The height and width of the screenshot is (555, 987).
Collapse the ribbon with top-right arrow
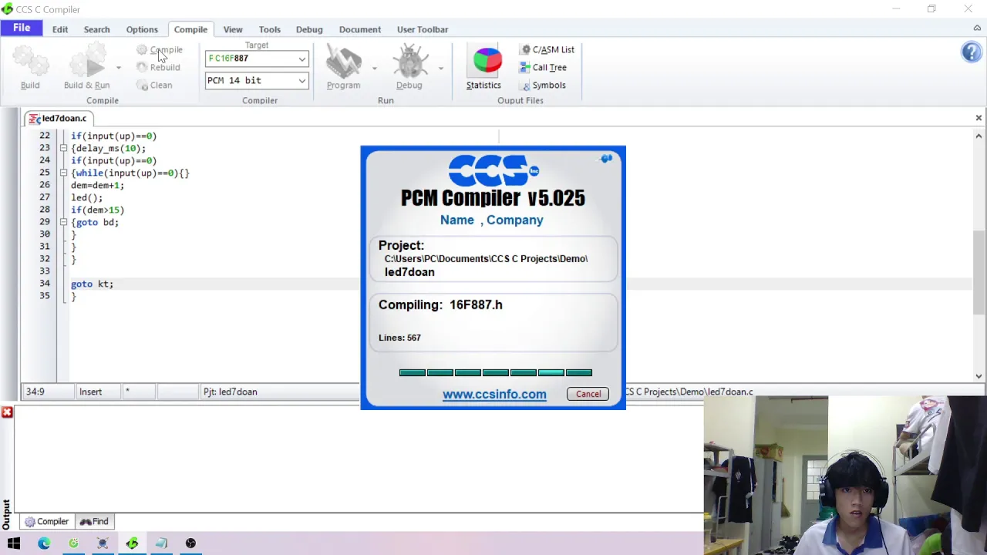[x=977, y=29]
